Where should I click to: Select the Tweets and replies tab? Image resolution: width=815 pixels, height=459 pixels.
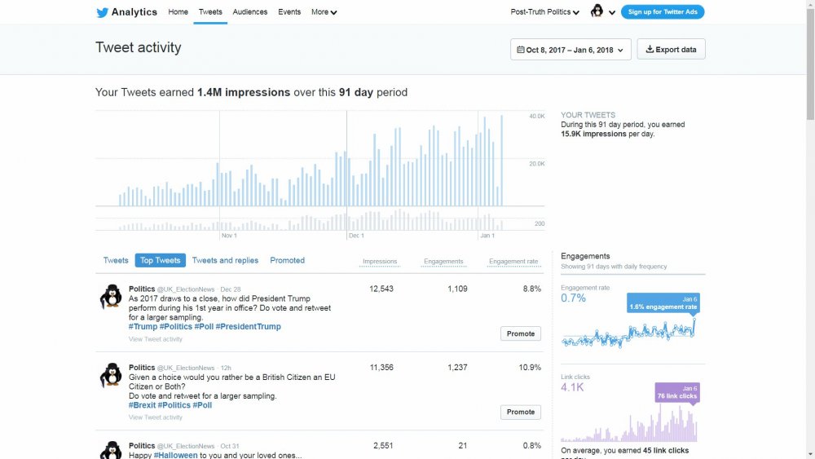(x=225, y=261)
